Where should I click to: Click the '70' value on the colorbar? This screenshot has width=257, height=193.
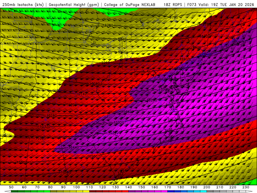[x=37, y=187]
